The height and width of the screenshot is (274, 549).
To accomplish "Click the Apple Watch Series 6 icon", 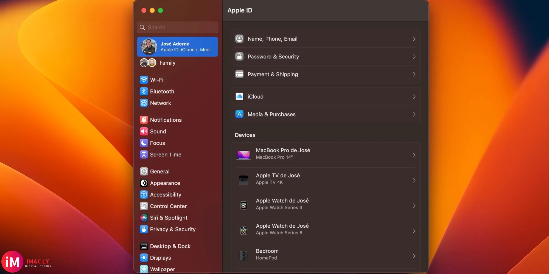I will (243, 231).
